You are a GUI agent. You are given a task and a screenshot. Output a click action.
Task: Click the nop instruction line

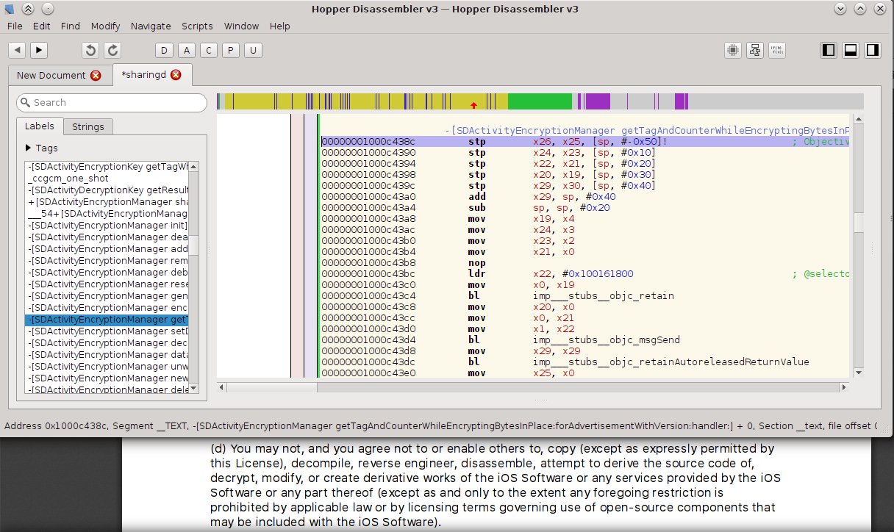pyautogui.click(x=585, y=262)
